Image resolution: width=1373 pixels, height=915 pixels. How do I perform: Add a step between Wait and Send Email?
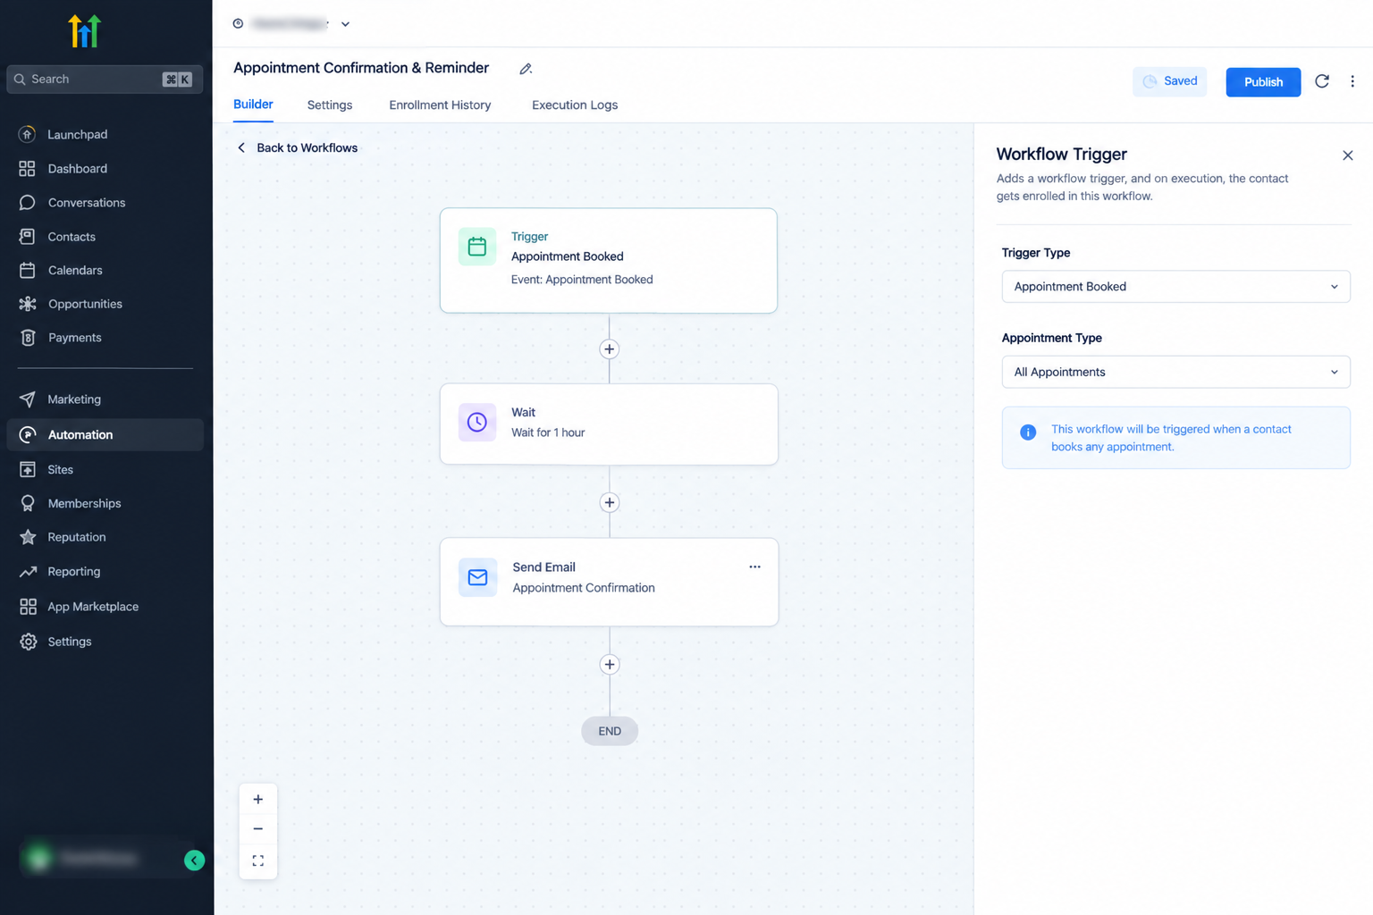coord(610,502)
